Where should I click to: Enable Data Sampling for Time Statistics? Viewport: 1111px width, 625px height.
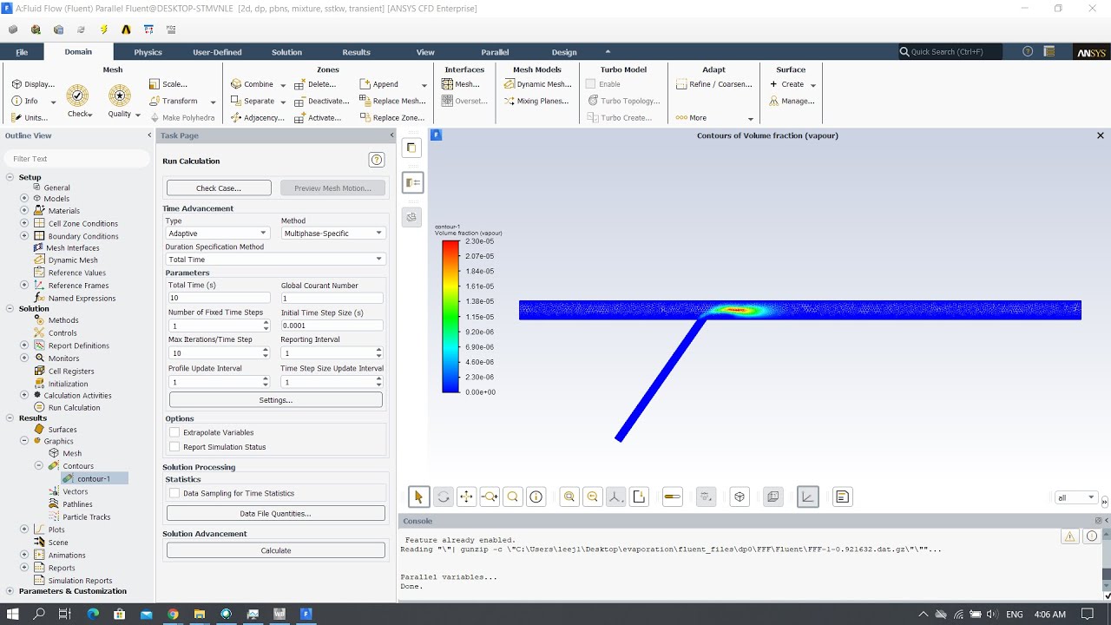(174, 493)
